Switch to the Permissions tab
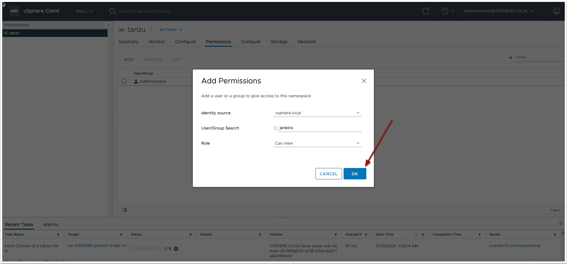 click(218, 42)
